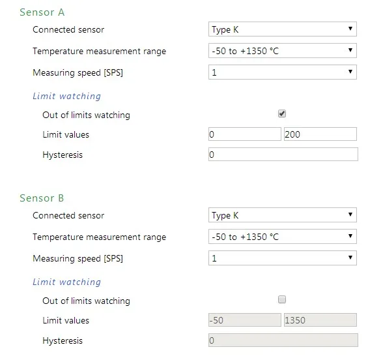Click Sensor A Limit watching subheading
The width and height of the screenshot is (368, 360).
coord(66,96)
